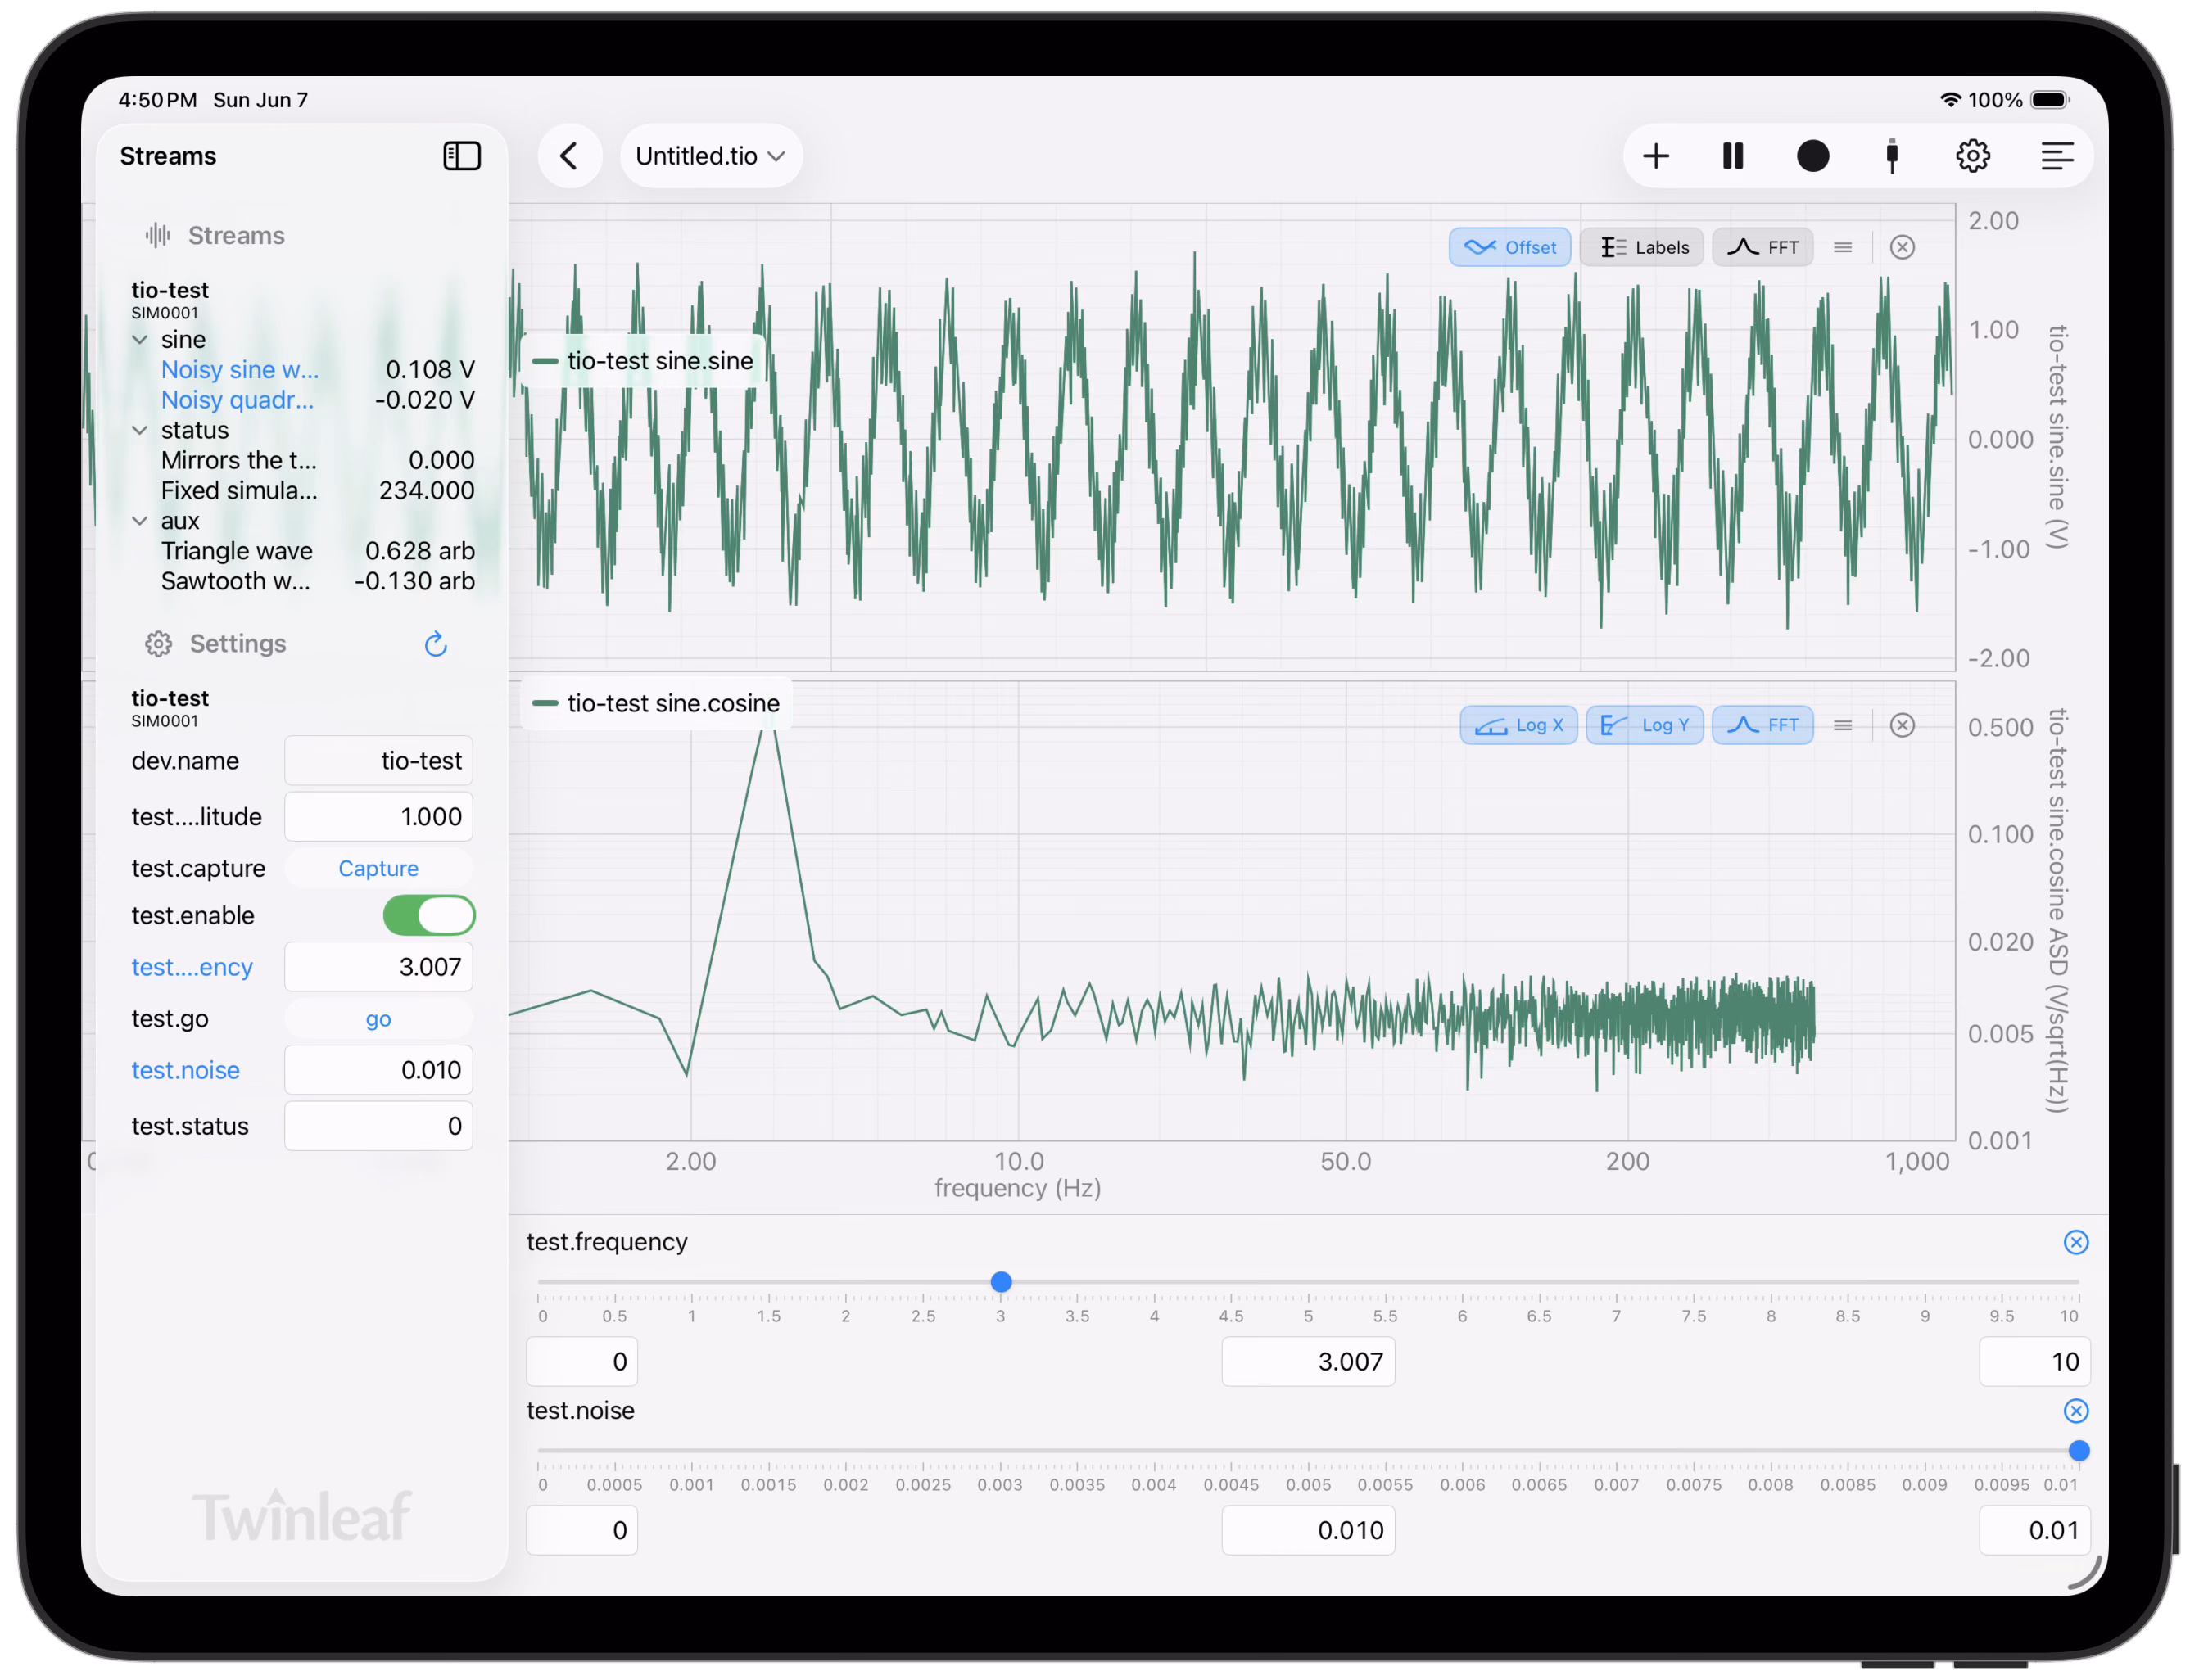Click the go button
This screenshot has height=1680, width=2190.
pos(378,1019)
